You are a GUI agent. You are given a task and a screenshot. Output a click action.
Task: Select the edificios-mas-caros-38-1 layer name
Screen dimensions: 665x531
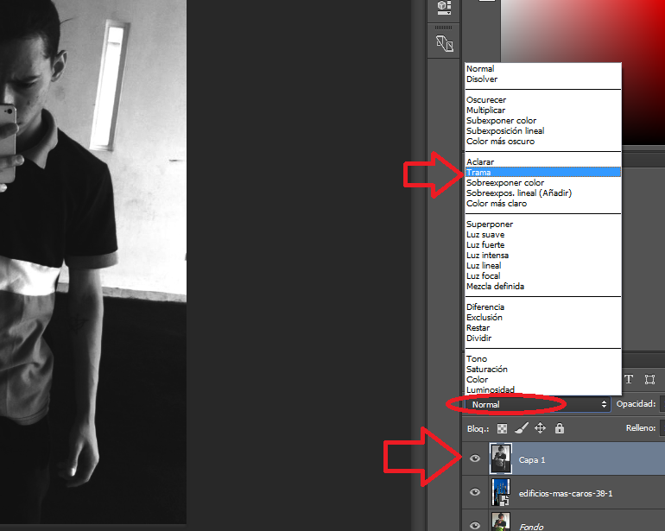pyautogui.click(x=566, y=494)
